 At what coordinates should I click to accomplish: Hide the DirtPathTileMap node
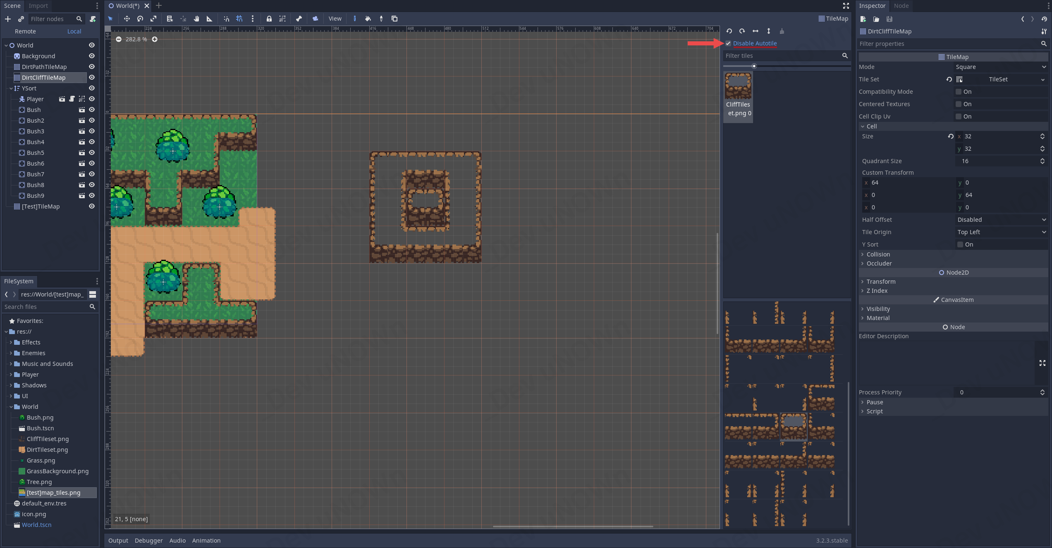pyautogui.click(x=92, y=66)
